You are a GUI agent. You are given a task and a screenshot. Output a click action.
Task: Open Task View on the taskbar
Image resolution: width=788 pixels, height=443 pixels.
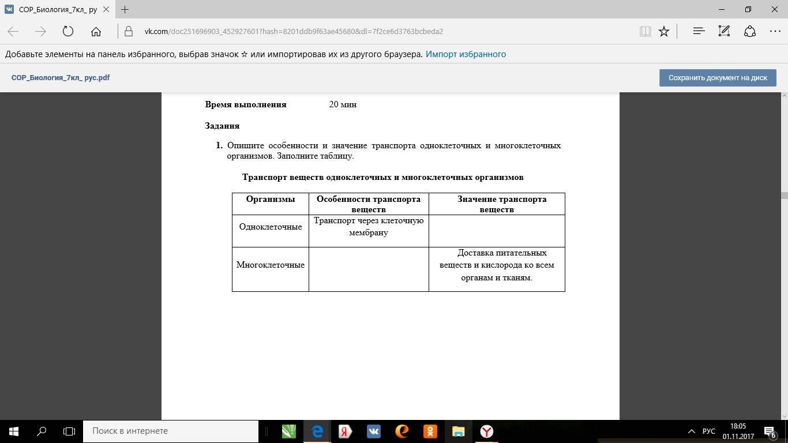[x=69, y=431]
